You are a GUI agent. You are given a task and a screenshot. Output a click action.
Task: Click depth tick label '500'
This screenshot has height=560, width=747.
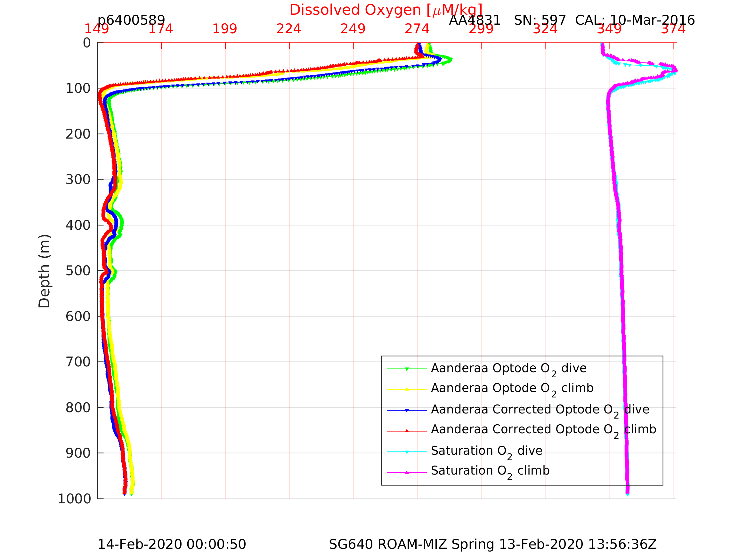78,271
